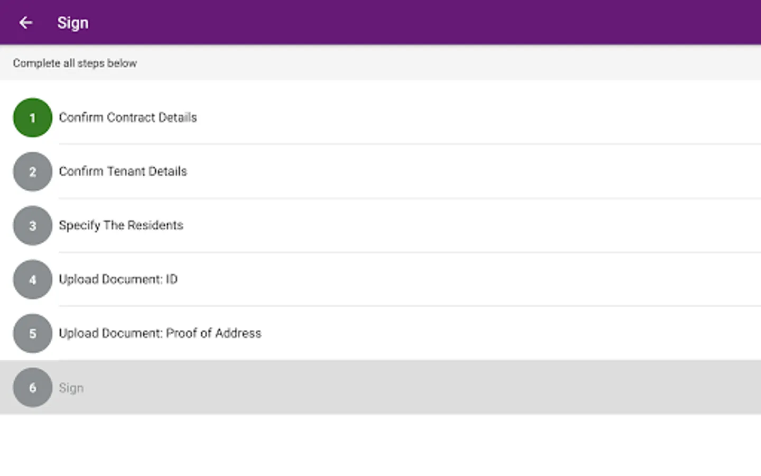761x476 pixels.
Task: Click the number 3 step circle
Action: [33, 225]
